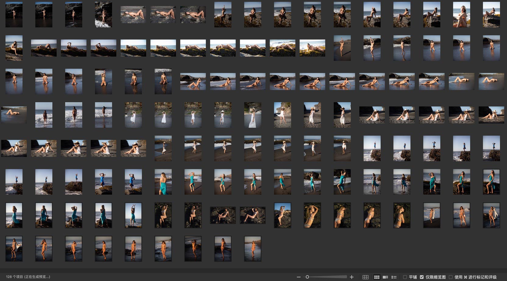Switch to thumbnails view icon
The width and height of the screenshot is (507, 281).
[x=377, y=277]
